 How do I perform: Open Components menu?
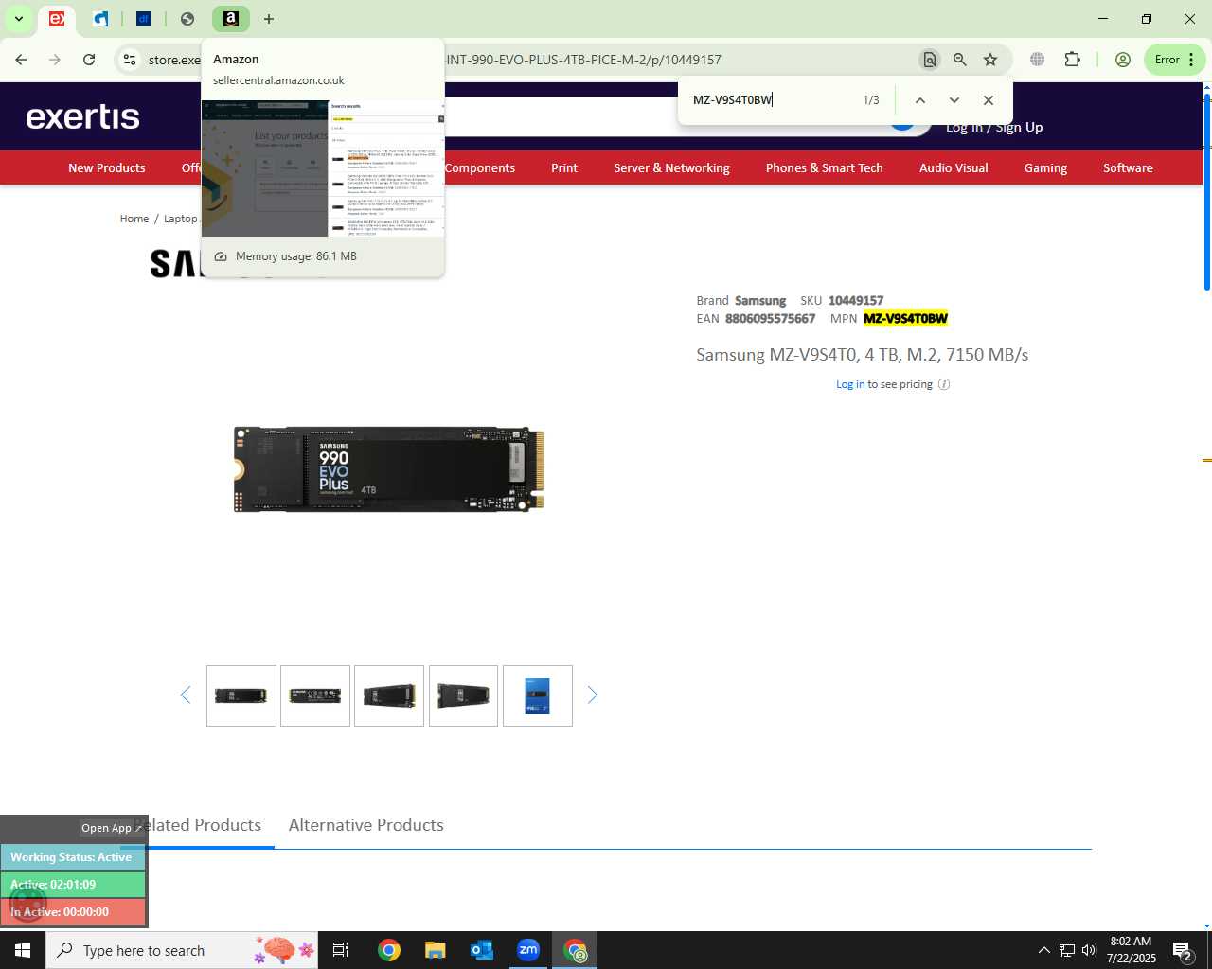[x=480, y=167]
